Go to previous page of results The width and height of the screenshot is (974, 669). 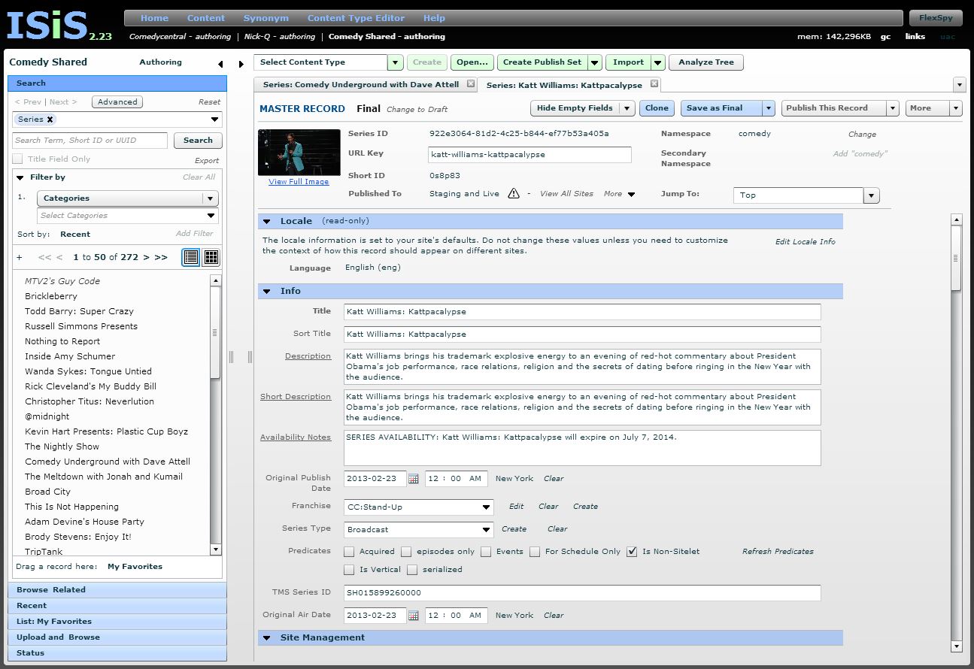59,257
